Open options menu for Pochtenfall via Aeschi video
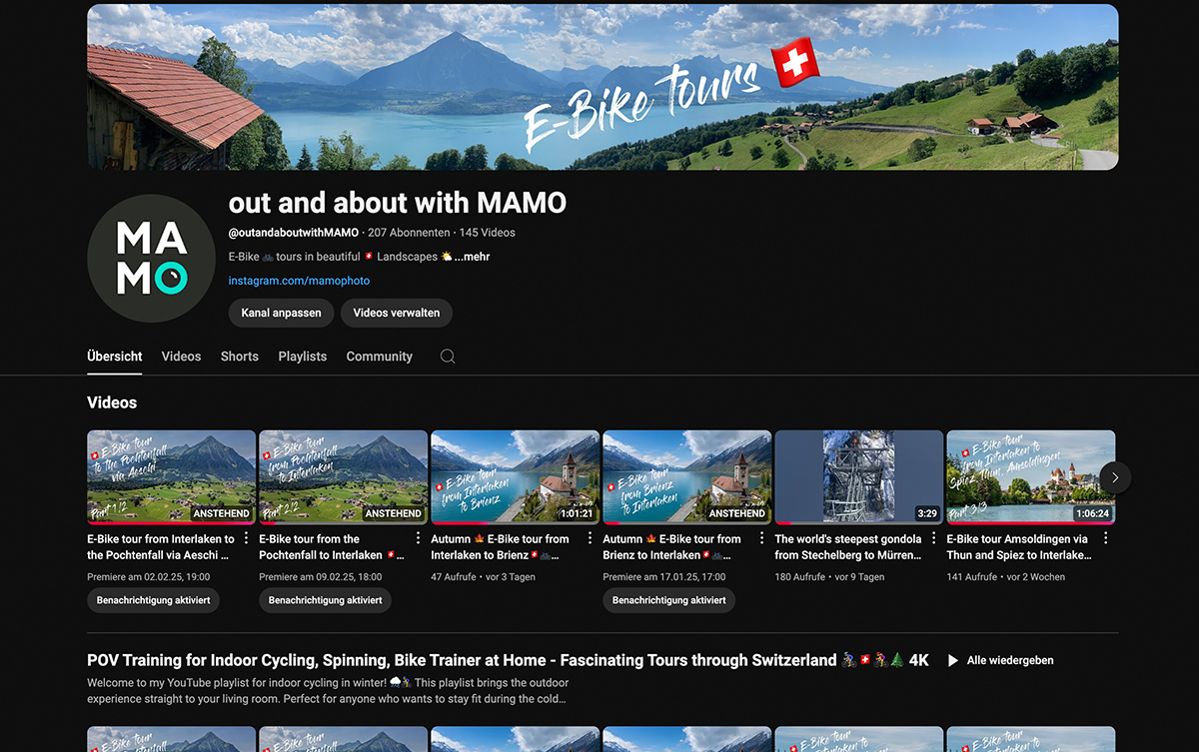 pos(246,539)
